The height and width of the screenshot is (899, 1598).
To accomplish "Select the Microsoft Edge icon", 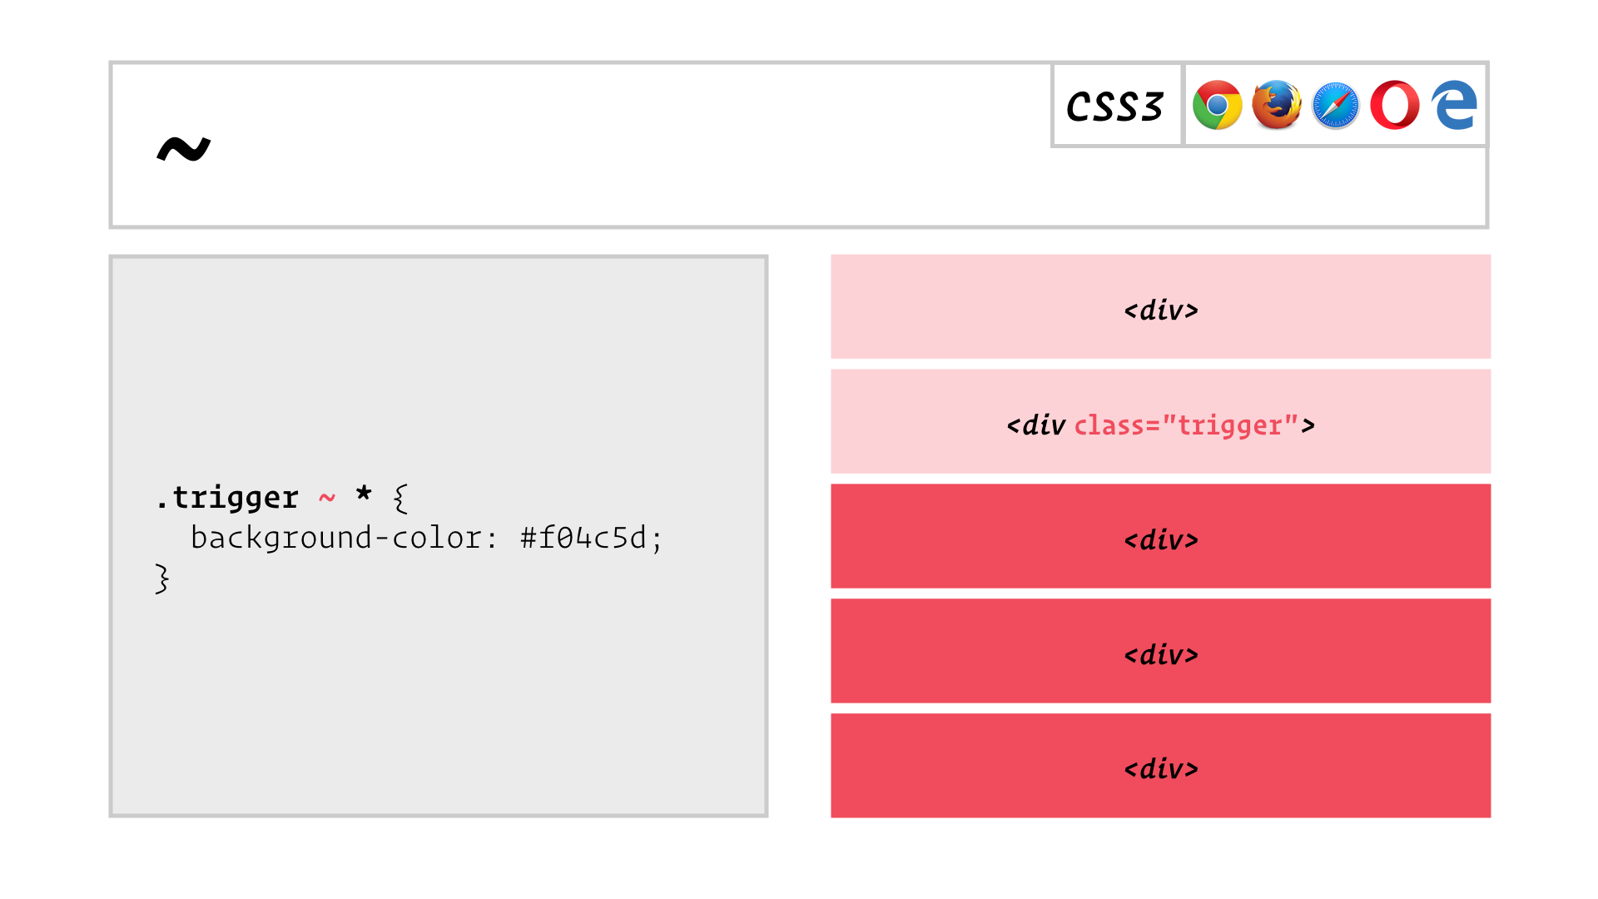I will [x=1454, y=105].
